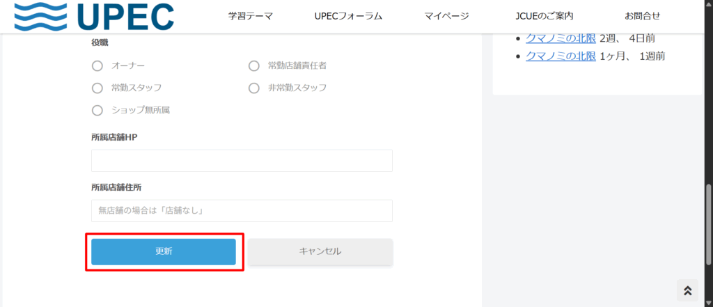Open the お問合せ contact page
Image resolution: width=713 pixels, height=307 pixels.
click(642, 16)
